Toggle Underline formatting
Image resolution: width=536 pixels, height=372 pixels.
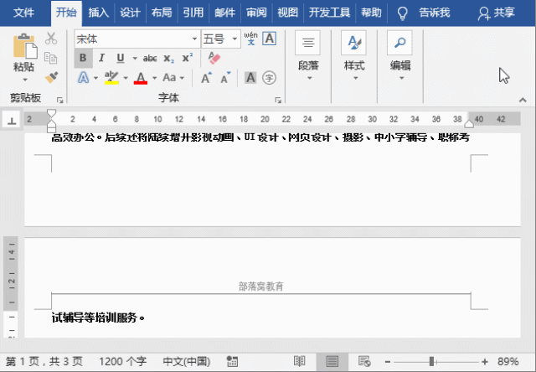[x=121, y=58]
